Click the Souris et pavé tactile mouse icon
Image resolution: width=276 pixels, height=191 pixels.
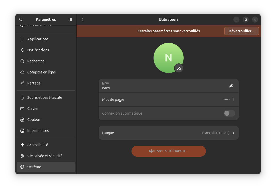[x=22, y=98]
